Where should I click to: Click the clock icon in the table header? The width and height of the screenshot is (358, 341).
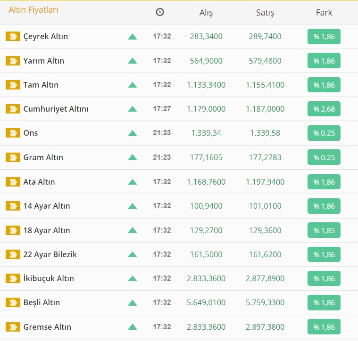pyautogui.click(x=160, y=12)
